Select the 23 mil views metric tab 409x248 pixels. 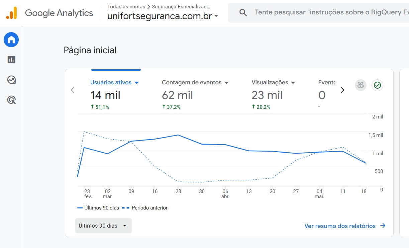[x=274, y=94]
